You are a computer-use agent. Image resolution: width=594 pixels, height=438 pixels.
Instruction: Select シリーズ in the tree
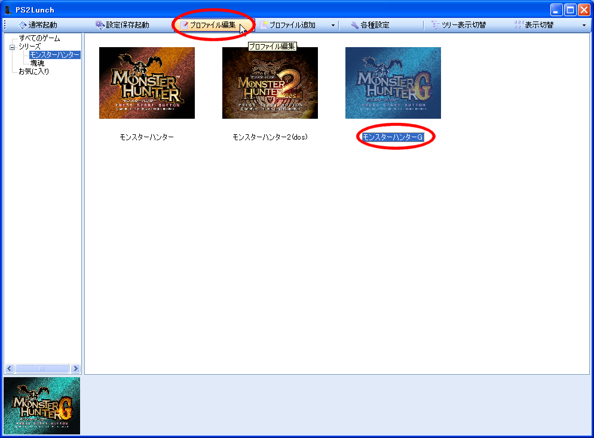coord(29,47)
